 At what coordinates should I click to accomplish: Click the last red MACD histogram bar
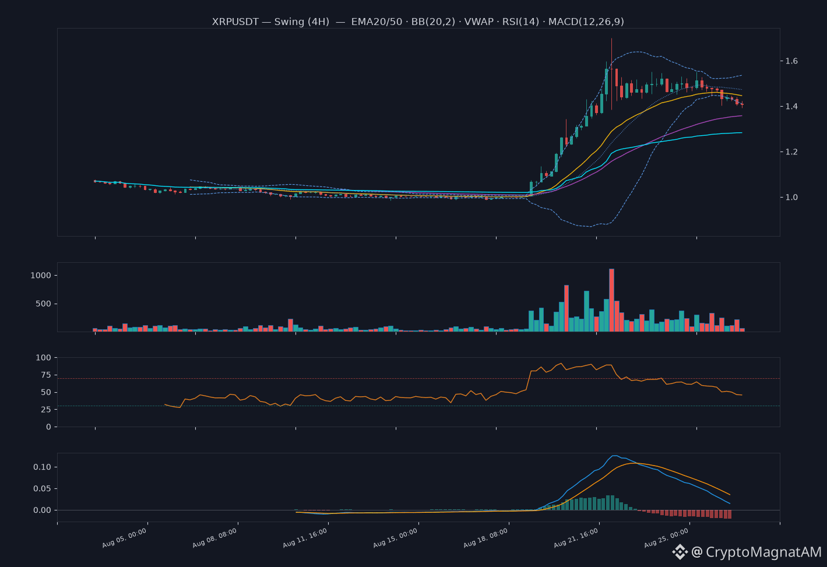pyautogui.click(x=729, y=515)
